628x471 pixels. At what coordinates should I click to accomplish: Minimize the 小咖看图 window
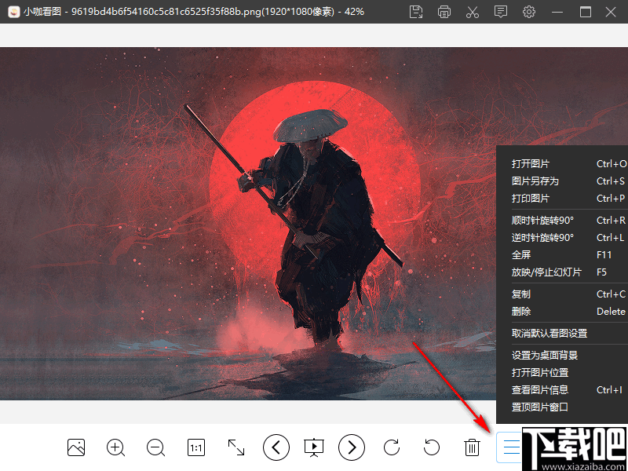coord(557,12)
